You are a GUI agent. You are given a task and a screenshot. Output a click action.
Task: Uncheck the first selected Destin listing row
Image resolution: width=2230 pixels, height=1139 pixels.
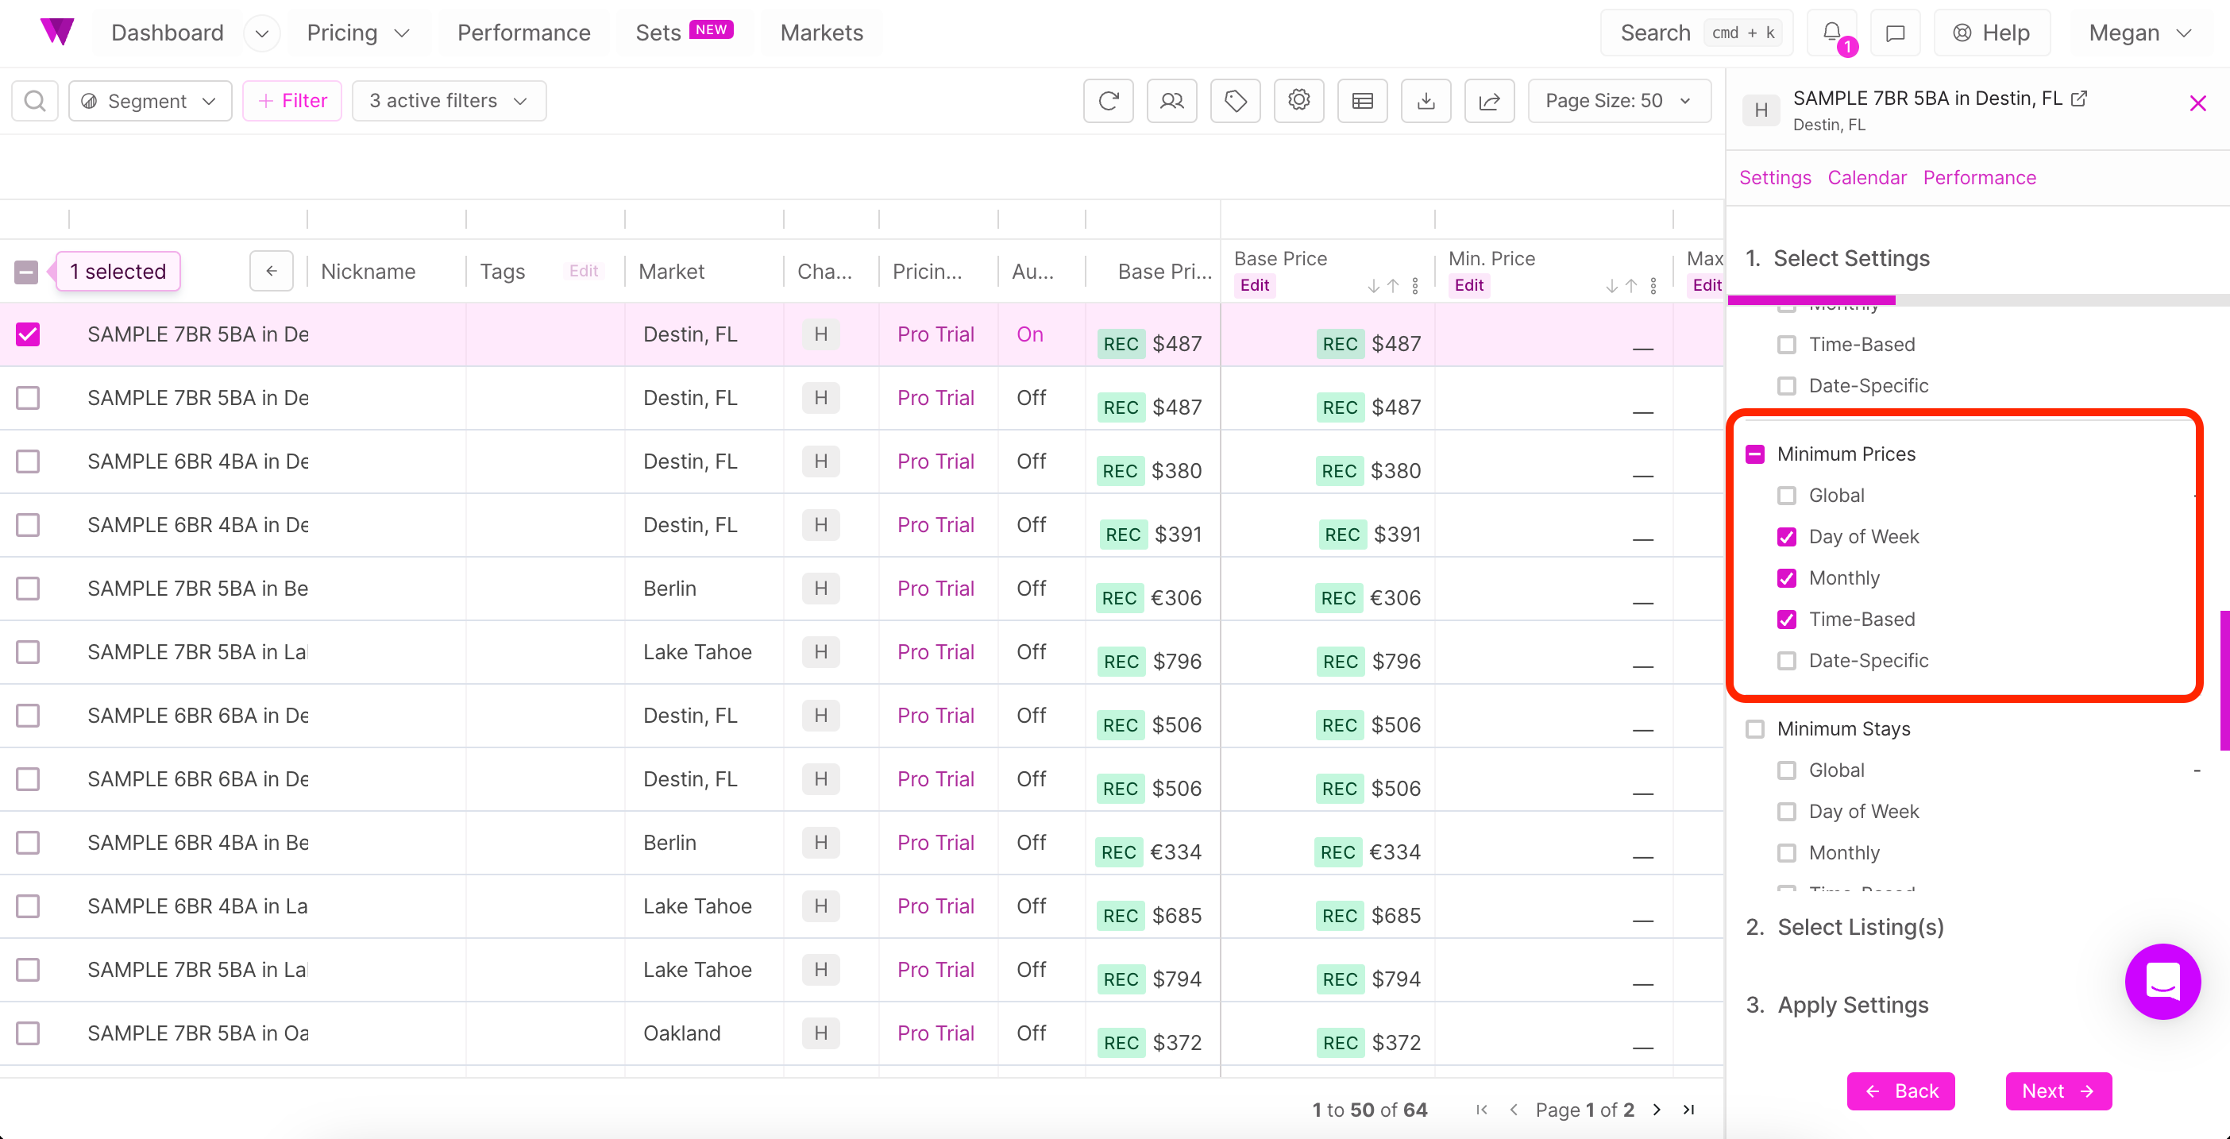[28, 334]
